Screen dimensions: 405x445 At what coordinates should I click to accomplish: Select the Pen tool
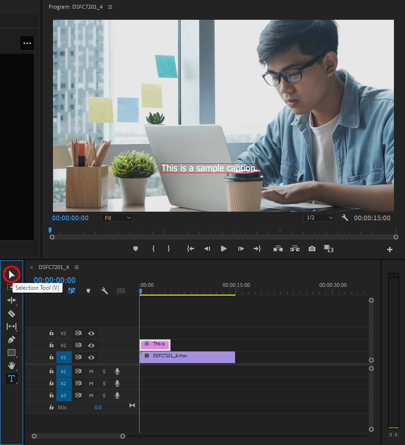tap(12, 339)
